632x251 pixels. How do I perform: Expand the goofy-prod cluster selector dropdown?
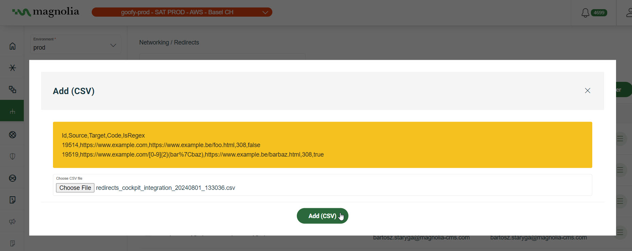pos(182,12)
